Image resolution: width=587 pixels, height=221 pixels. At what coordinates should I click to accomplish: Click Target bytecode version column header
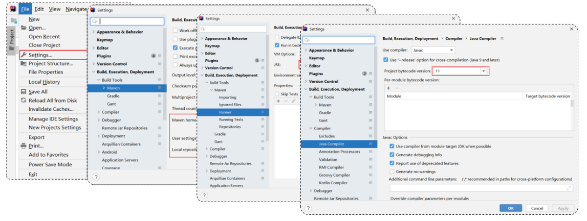(x=547, y=96)
